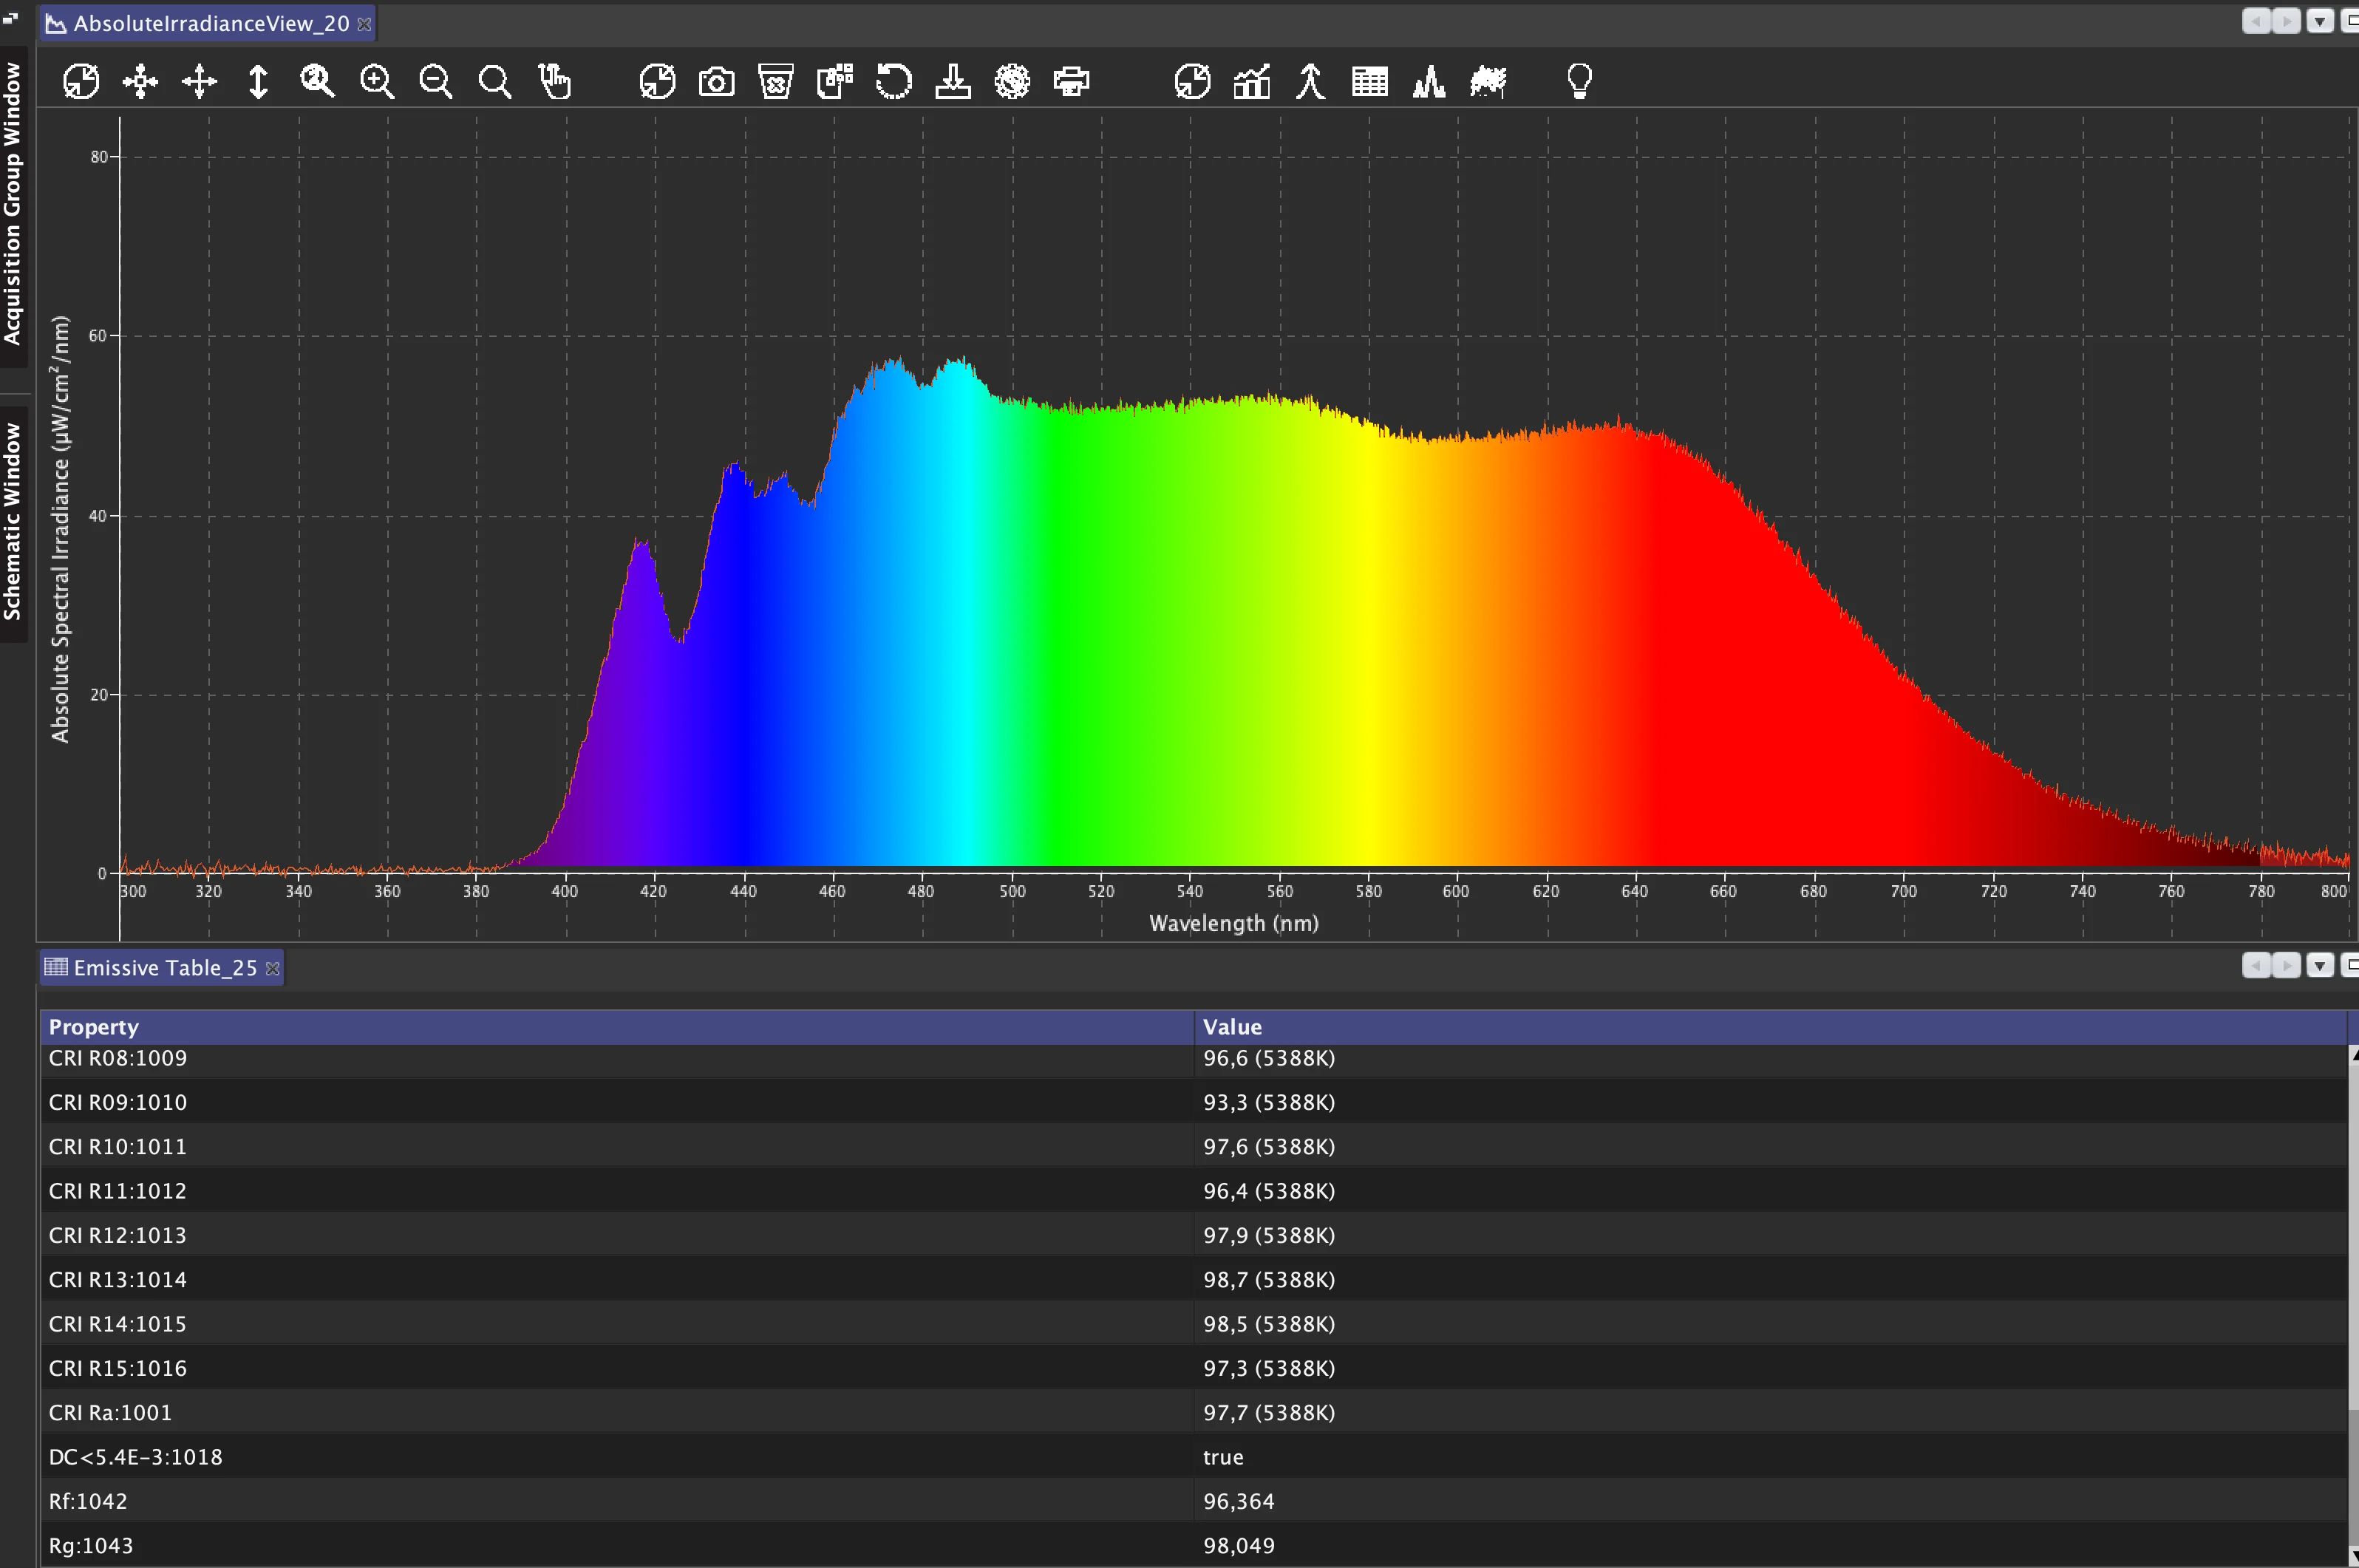Open the Acquisition Group Window side tab
Screen dimensions: 2359x1568
(x=12, y=203)
